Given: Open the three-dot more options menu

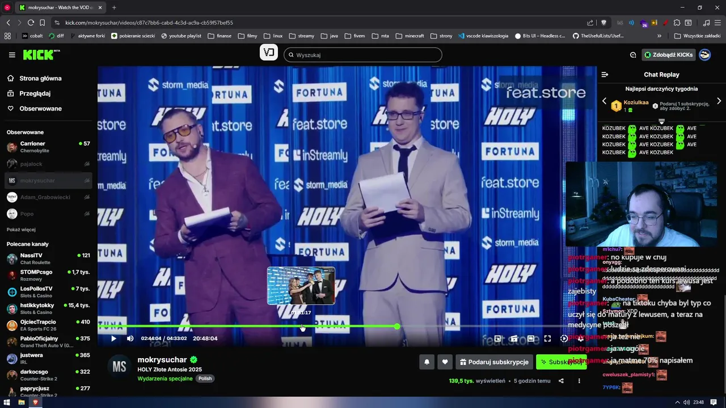Looking at the screenshot, I should (x=579, y=381).
